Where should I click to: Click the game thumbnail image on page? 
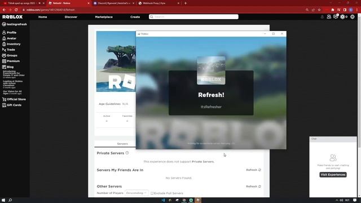pos(116,61)
